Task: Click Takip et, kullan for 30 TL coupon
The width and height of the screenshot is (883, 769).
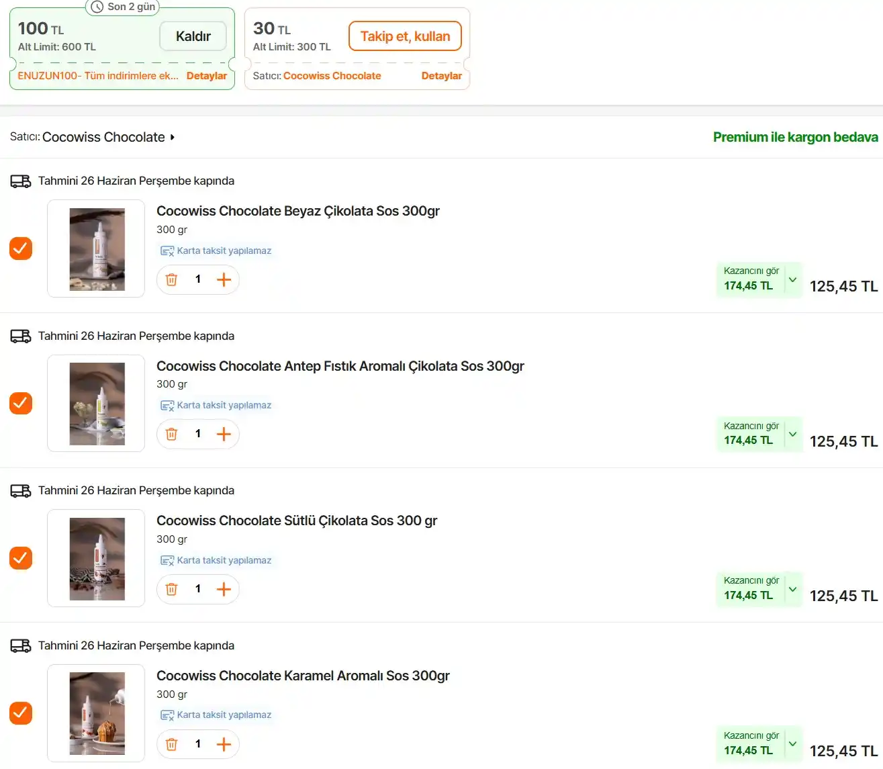Action: pyautogui.click(x=405, y=36)
